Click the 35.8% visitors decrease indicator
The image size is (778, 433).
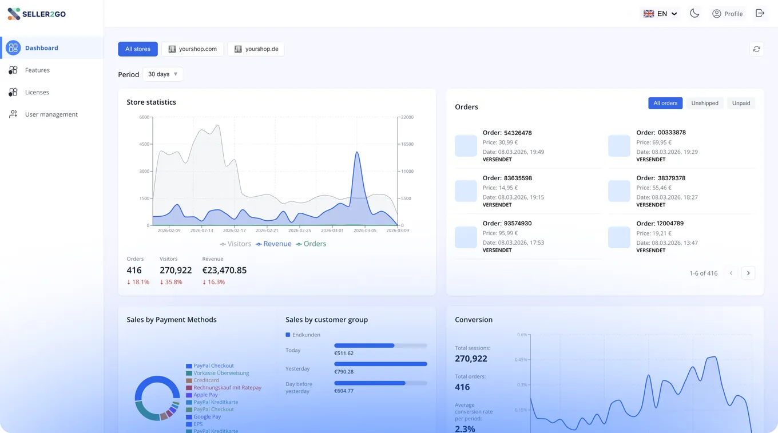pos(171,282)
